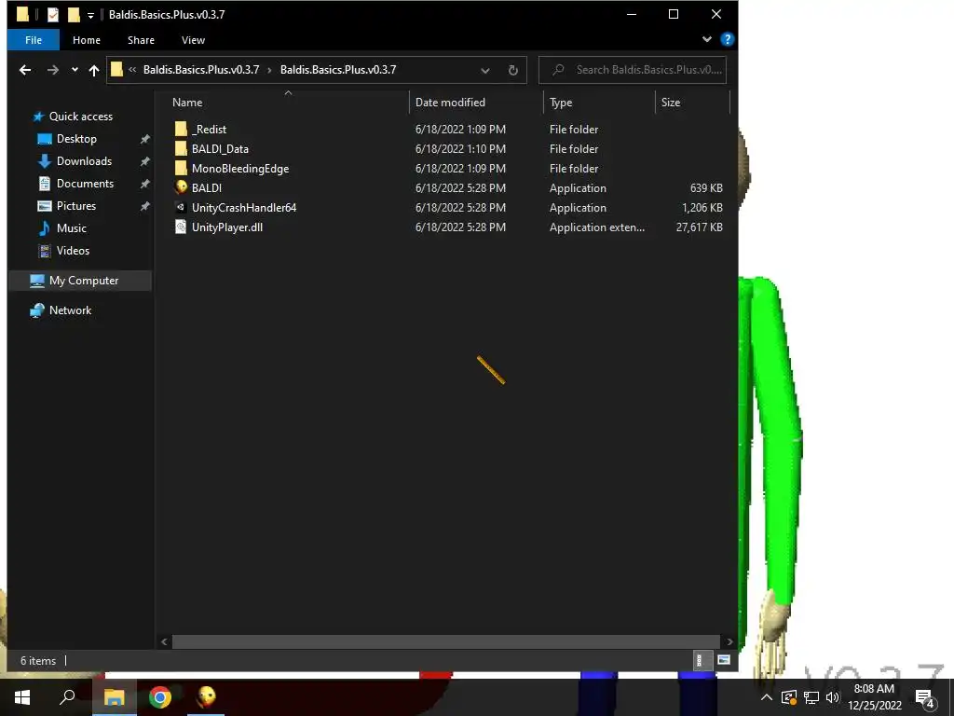Click breadcrumb separator arrow between folders
Screen dimensions: 954x716
click(x=269, y=70)
